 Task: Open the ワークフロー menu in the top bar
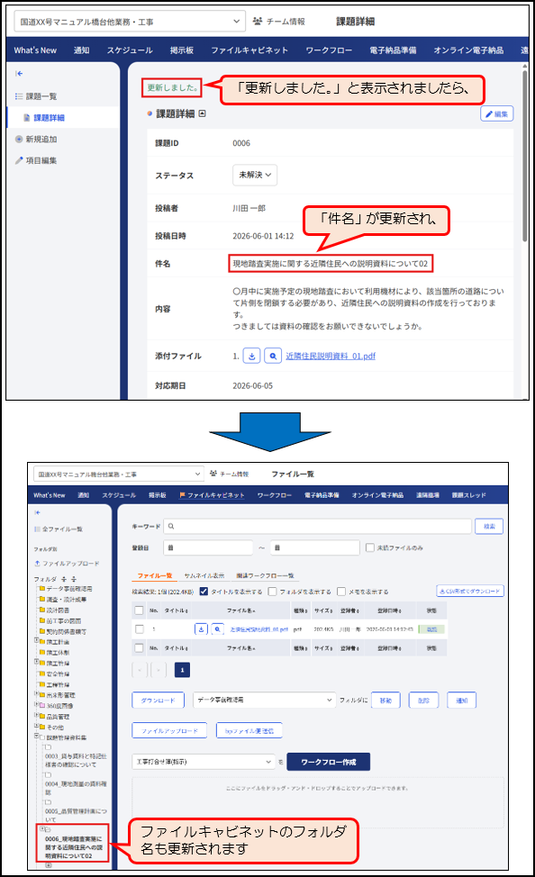coord(329,50)
